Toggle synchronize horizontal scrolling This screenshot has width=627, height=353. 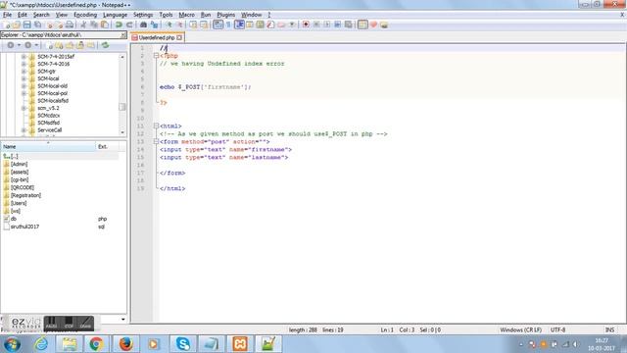pos(204,25)
